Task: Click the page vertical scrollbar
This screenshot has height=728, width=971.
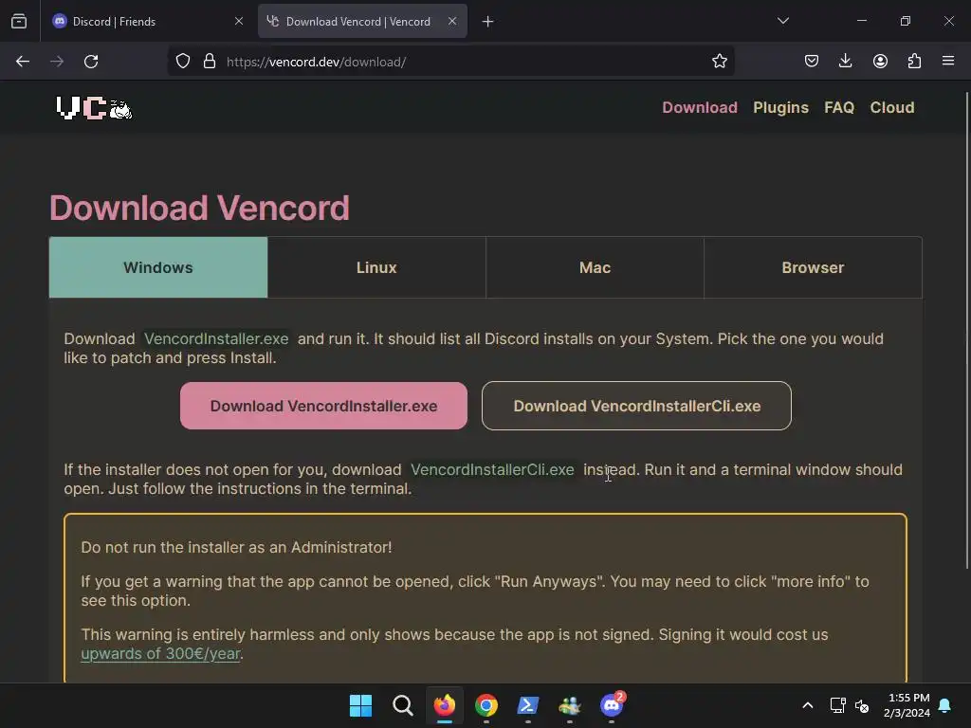Action: pyautogui.click(x=967, y=331)
